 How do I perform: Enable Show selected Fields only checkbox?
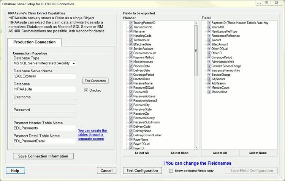(171, 171)
